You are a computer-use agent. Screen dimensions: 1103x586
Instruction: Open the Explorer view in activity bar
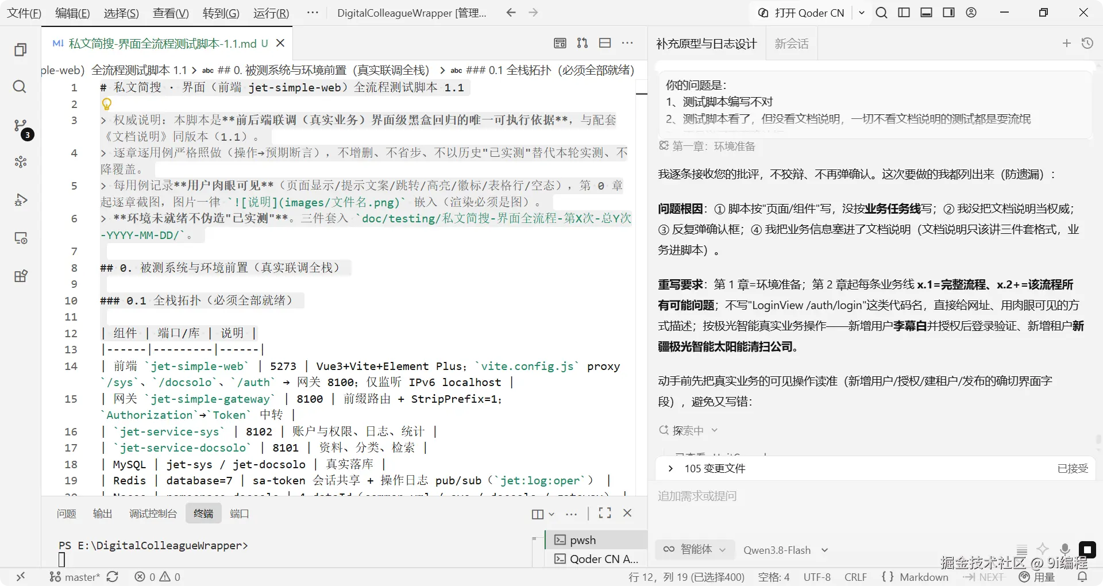point(20,50)
